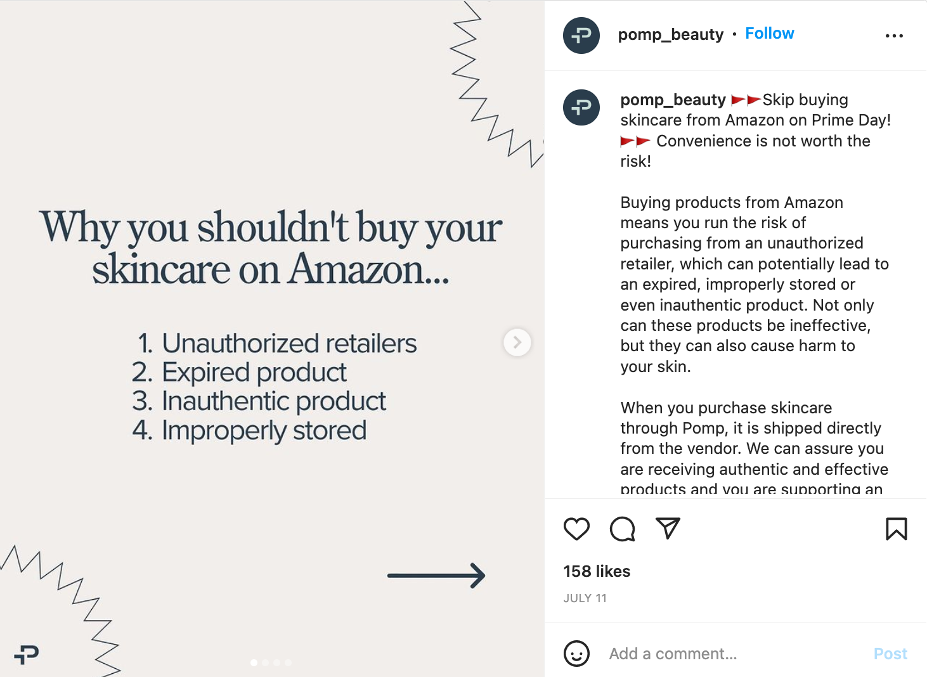Save post with the bookmark icon
The image size is (927, 677).
click(896, 529)
